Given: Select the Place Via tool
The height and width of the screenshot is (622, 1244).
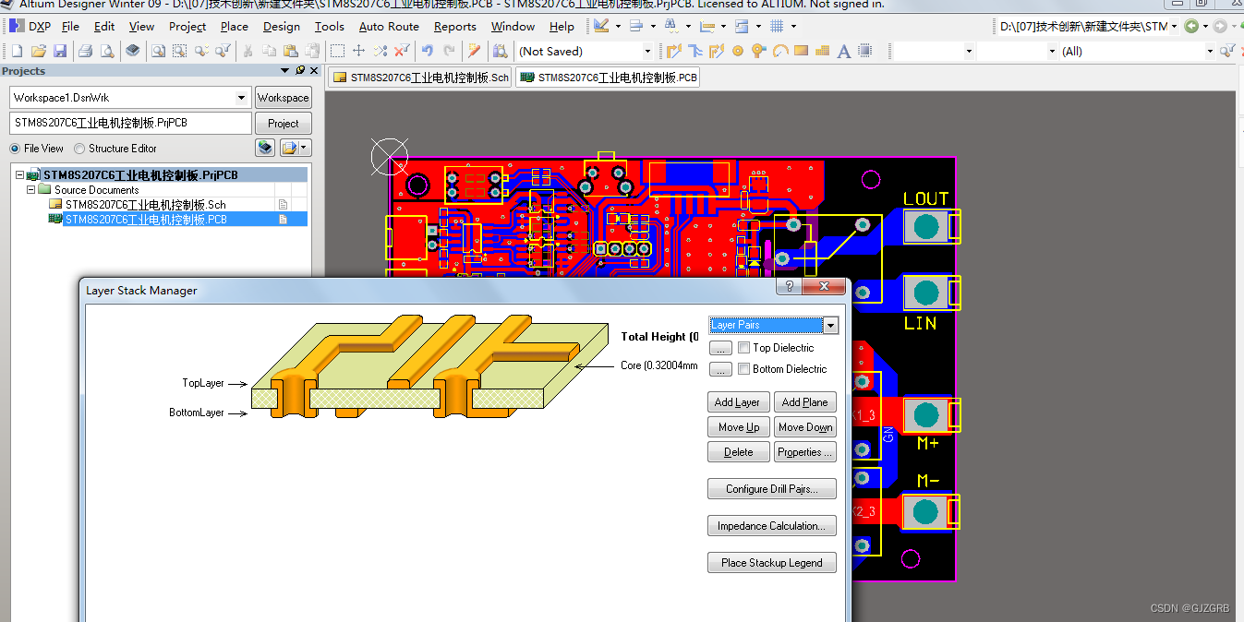Looking at the screenshot, I should coord(759,51).
